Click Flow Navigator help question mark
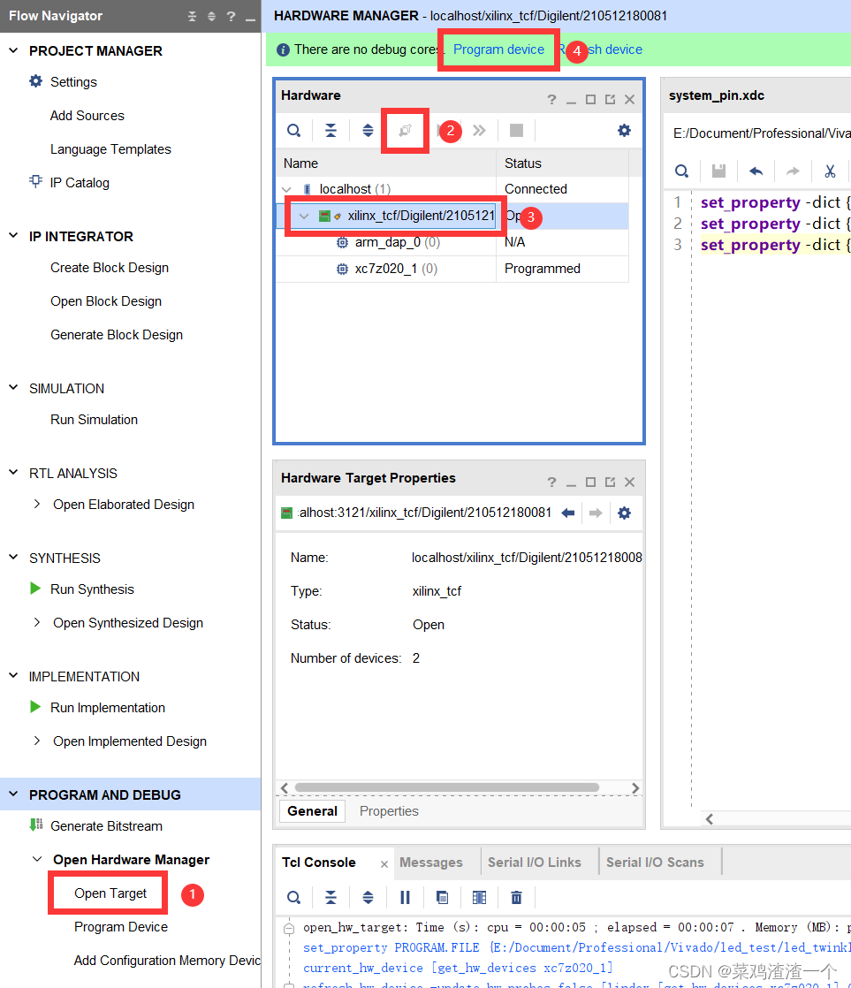The height and width of the screenshot is (988, 851). (232, 17)
